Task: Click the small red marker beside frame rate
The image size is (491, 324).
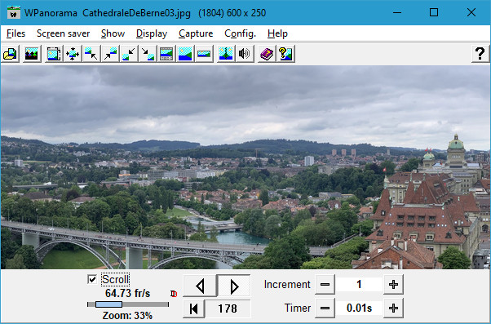Action: [x=174, y=294]
